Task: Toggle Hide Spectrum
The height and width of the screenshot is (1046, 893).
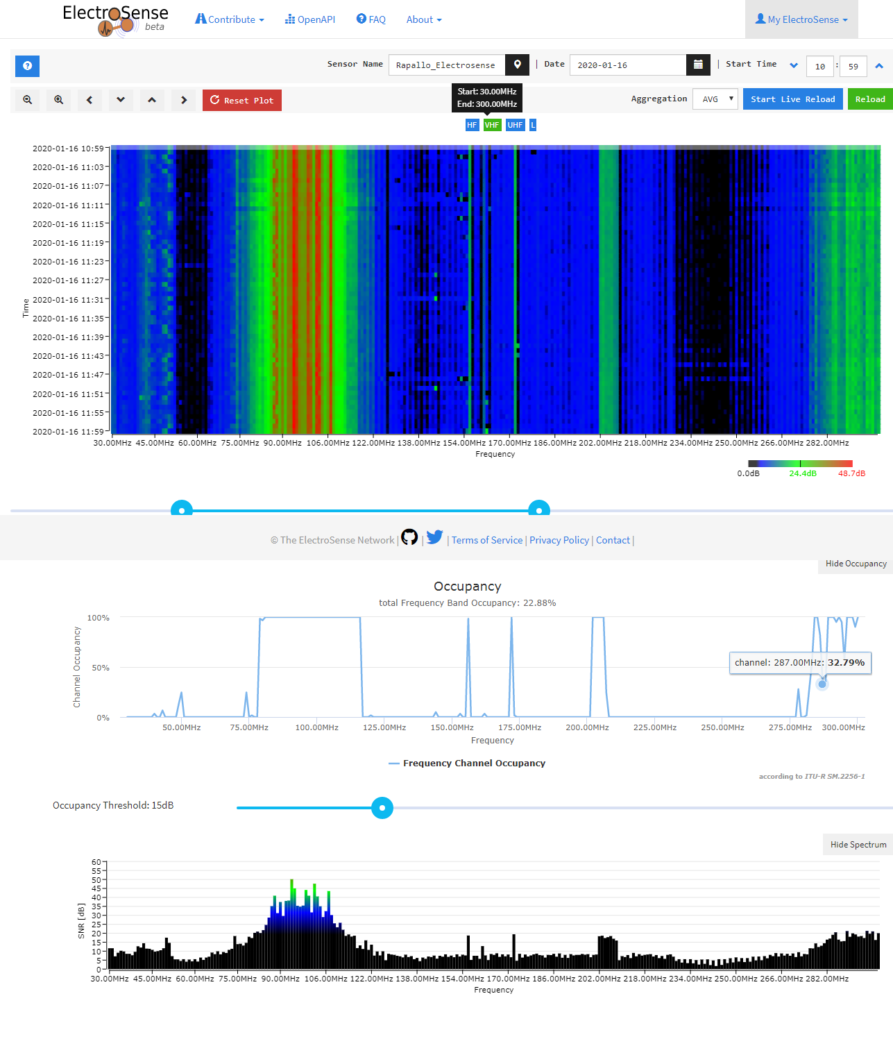Action: point(858,845)
